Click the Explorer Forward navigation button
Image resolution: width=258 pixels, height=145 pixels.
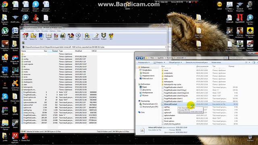click(x=141, y=58)
